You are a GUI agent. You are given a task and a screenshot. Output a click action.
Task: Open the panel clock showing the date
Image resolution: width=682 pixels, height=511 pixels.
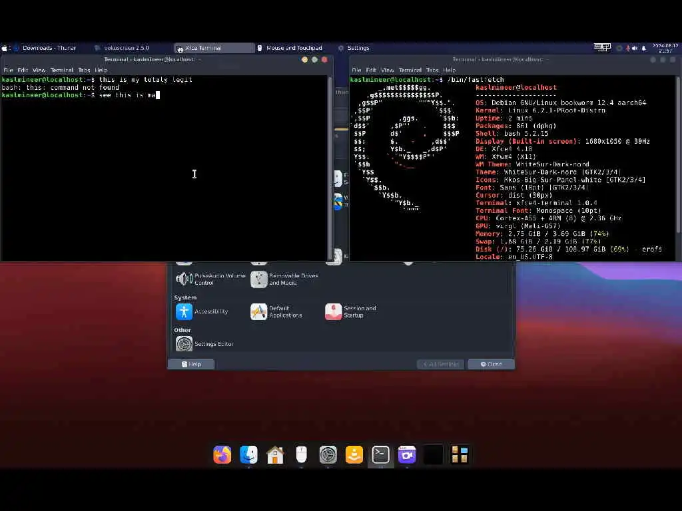[665, 48]
